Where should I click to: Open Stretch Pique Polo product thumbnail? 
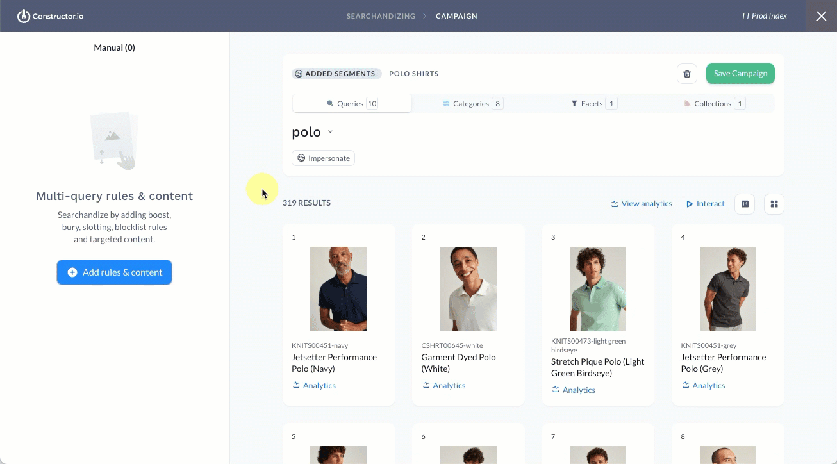click(x=598, y=289)
